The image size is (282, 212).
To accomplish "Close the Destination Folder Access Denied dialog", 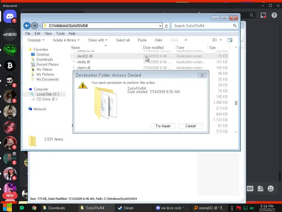I will (202, 75).
